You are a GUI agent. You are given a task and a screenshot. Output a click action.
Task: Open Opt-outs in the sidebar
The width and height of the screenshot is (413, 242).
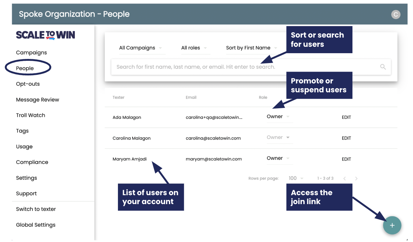coord(28,84)
